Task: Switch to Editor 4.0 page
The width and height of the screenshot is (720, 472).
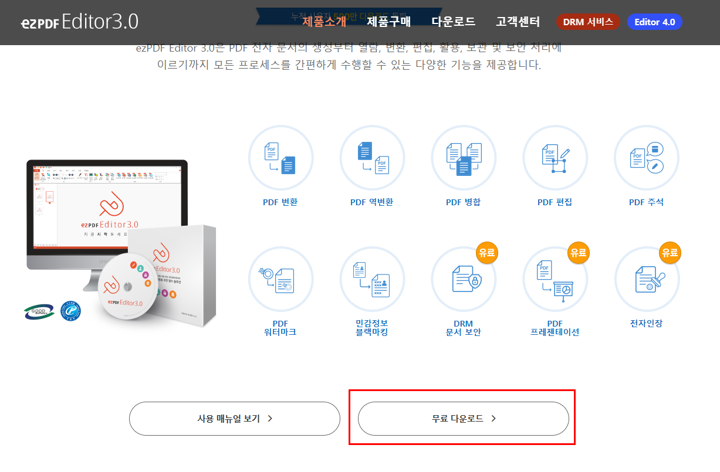Action: click(655, 22)
